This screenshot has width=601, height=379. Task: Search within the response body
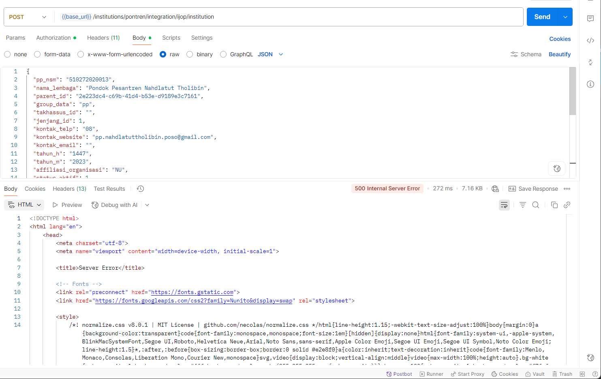pos(535,205)
